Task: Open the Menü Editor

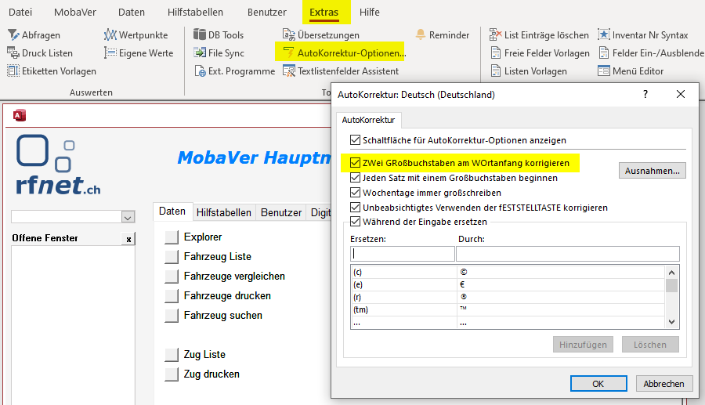Action: pyautogui.click(x=631, y=71)
